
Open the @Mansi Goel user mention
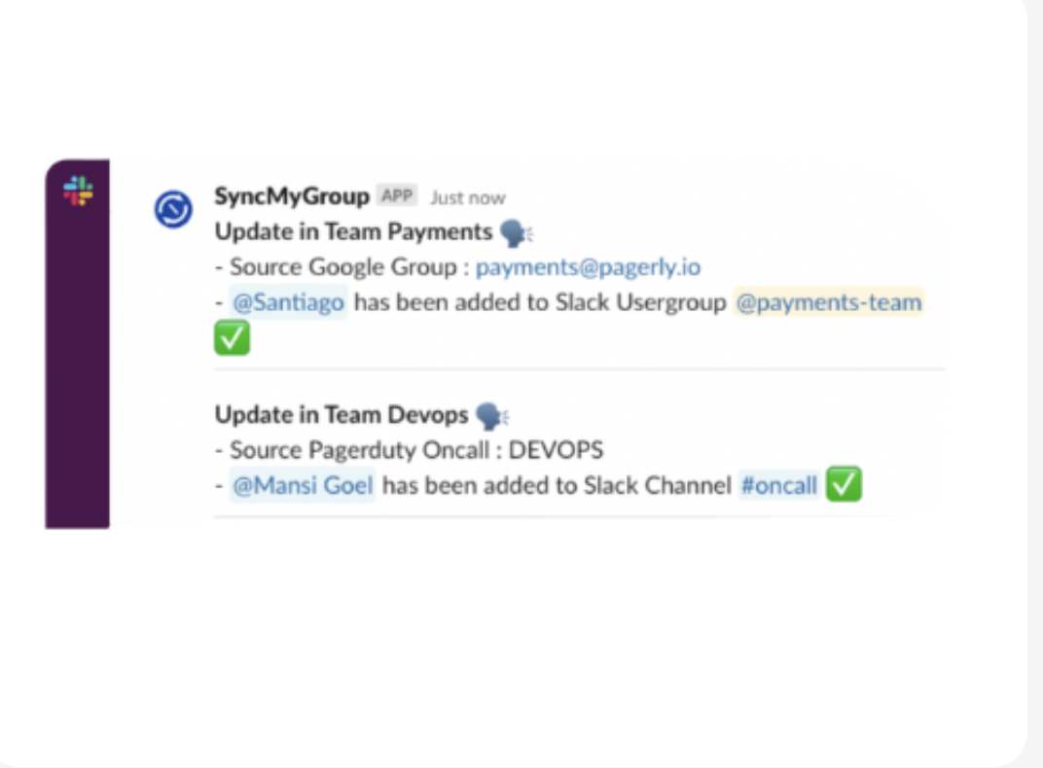coord(303,486)
